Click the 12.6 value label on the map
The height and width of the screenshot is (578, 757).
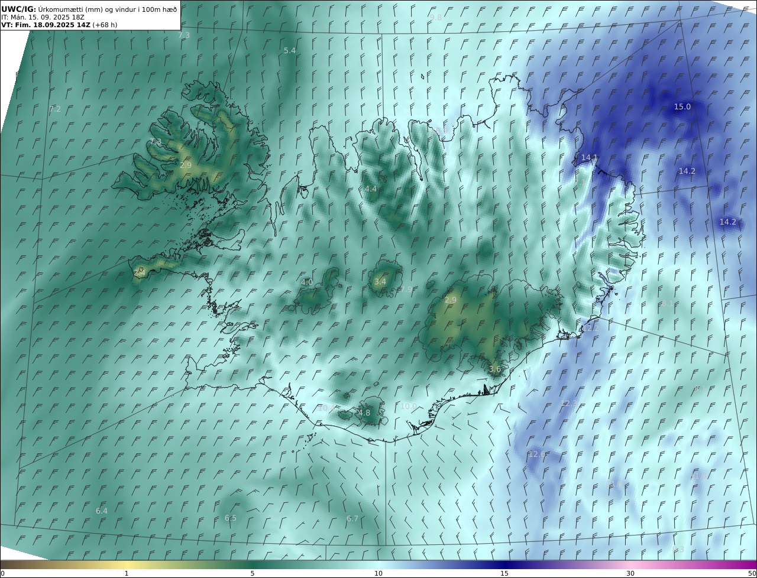tap(537, 454)
